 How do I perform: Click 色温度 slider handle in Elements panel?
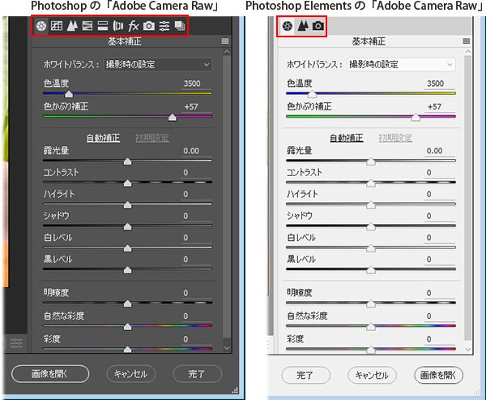[312, 94]
